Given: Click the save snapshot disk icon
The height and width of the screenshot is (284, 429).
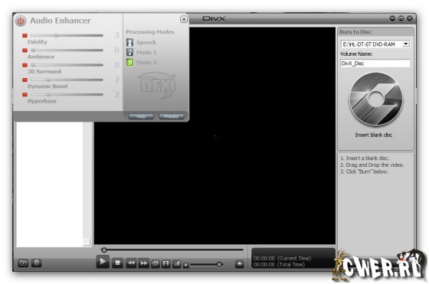Looking at the screenshot, I should [x=165, y=263].
